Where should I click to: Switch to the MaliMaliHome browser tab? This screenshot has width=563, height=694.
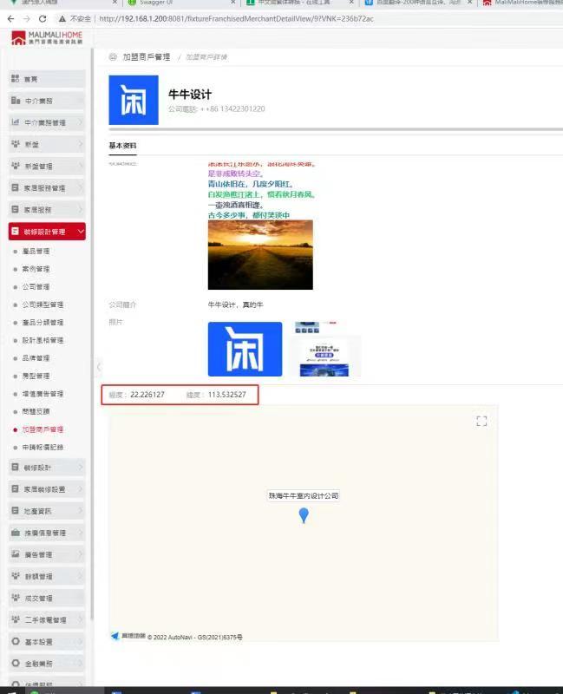pyautogui.click(x=522, y=3)
